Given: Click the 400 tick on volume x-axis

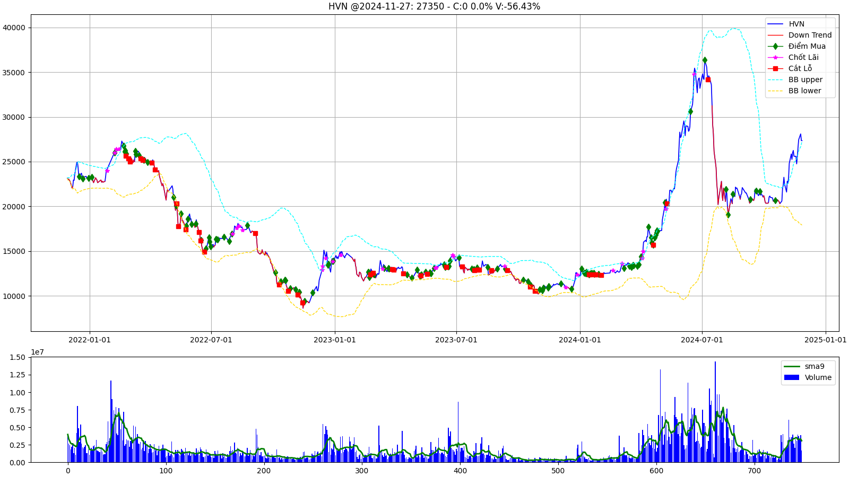Looking at the screenshot, I should (x=460, y=471).
